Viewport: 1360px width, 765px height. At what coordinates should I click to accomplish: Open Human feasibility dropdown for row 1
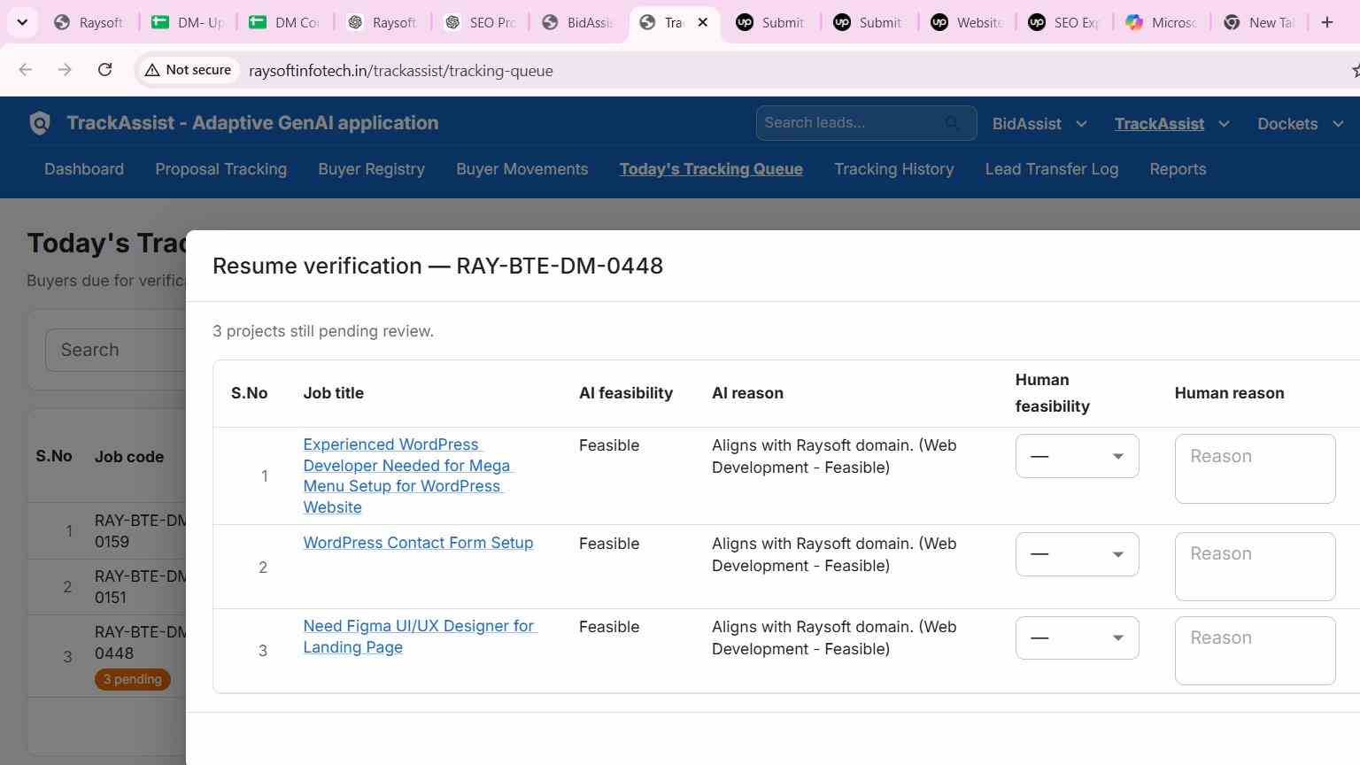click(x=1077, y=456)
